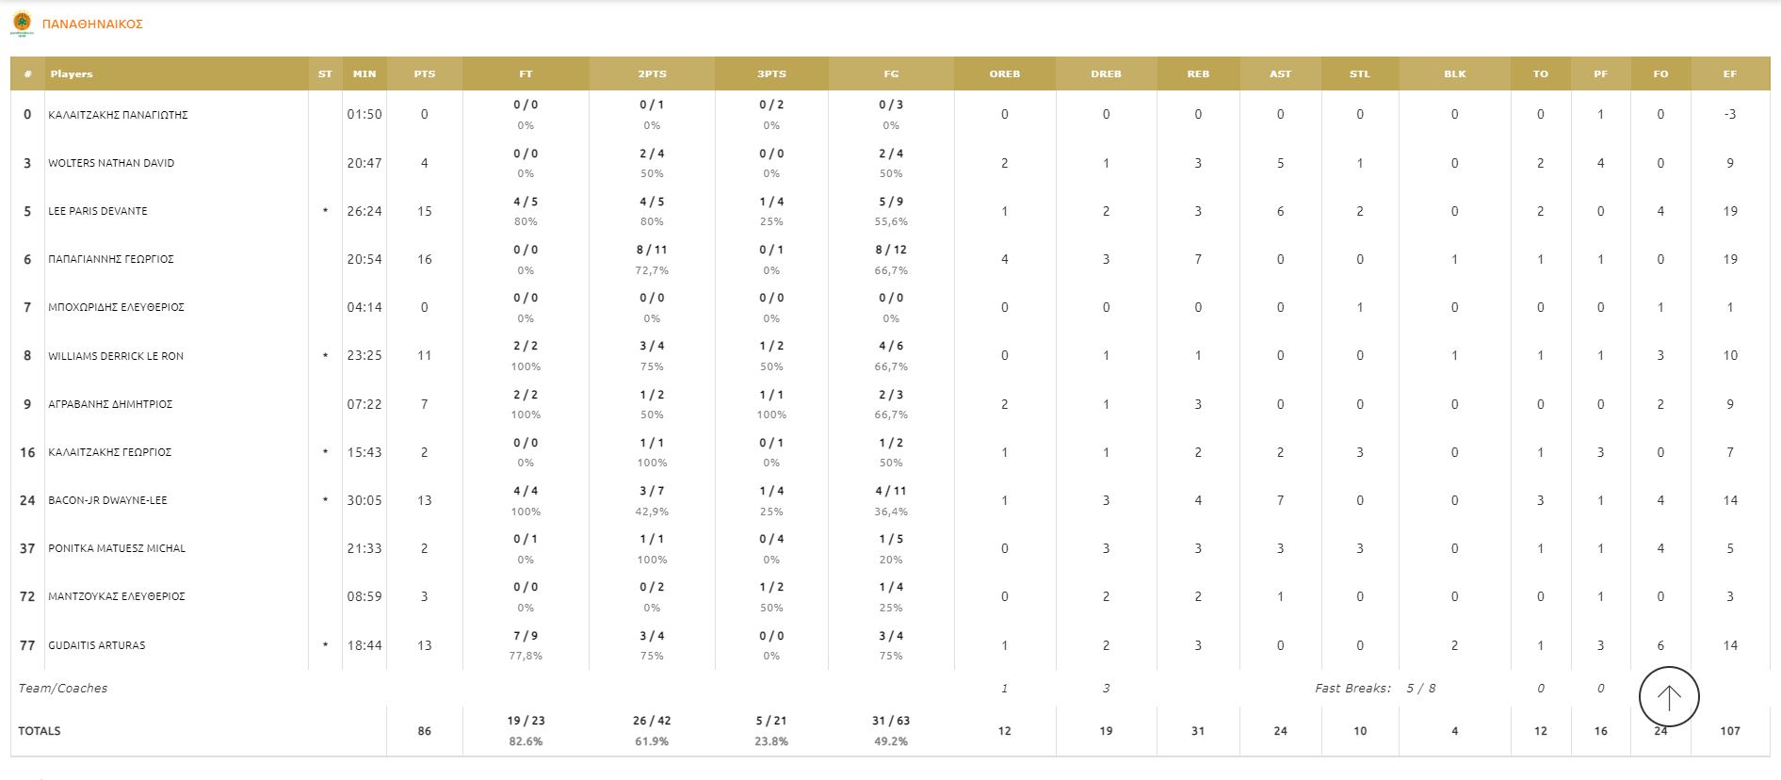Click the TOTALS row label
1781x780 pixels.
click(40, 731)
